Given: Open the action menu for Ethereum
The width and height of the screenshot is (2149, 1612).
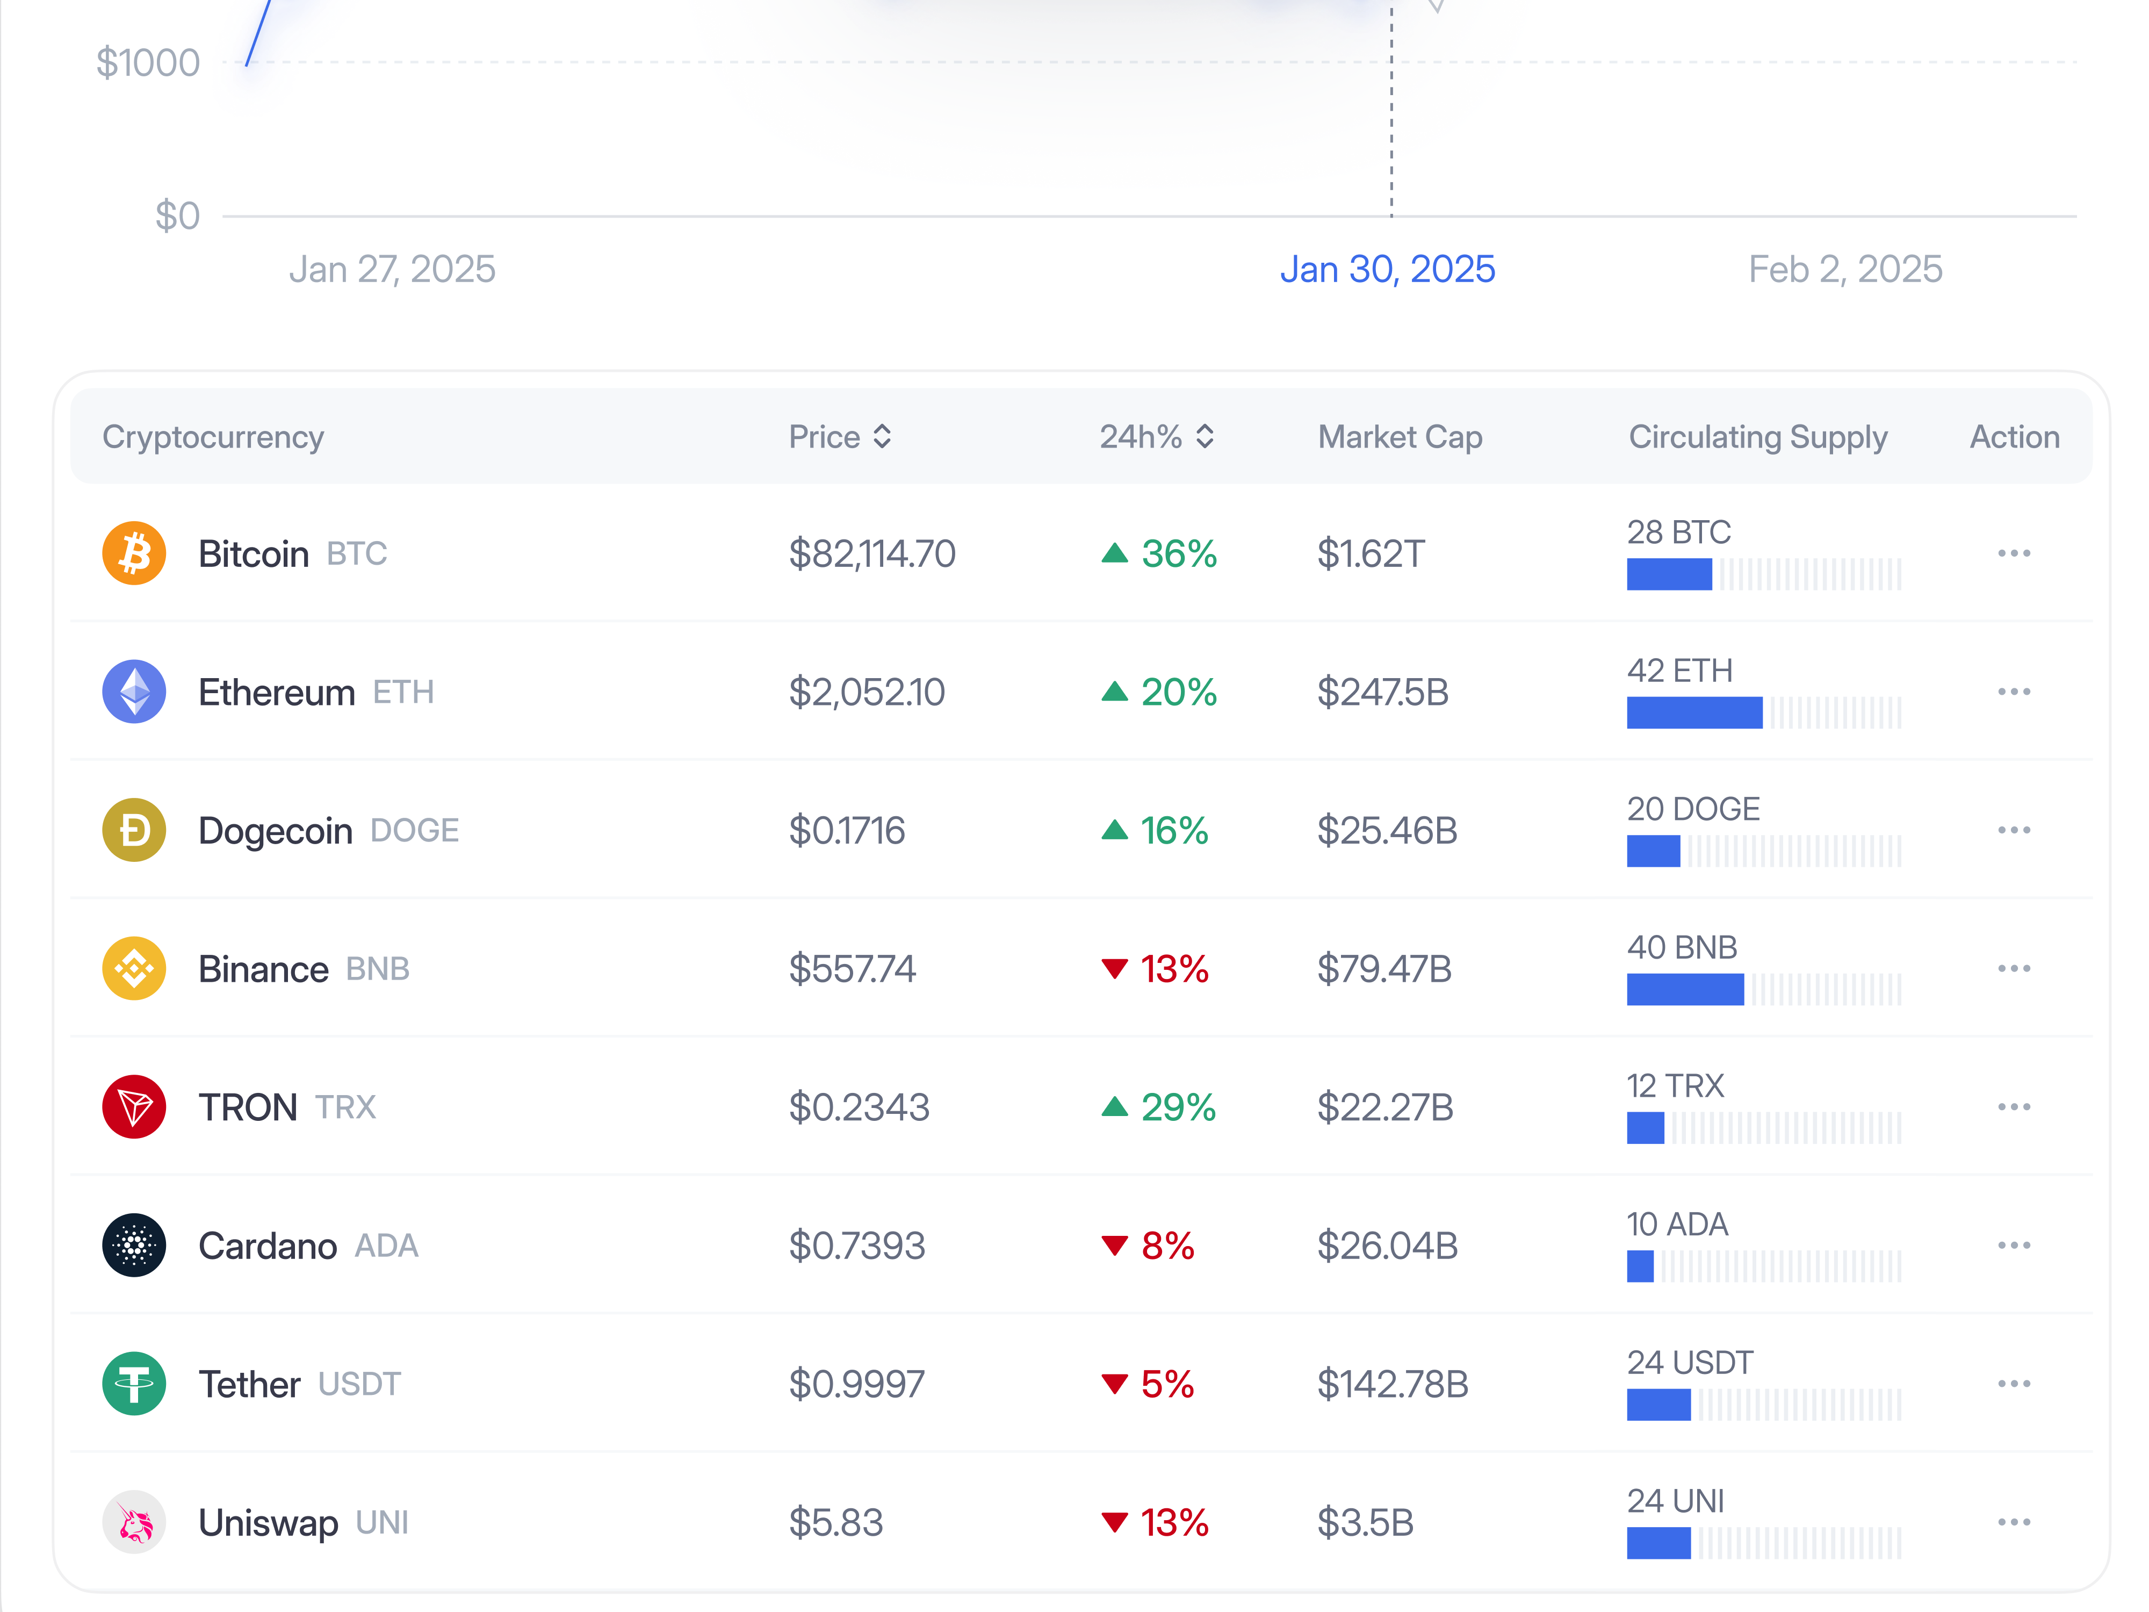Looking at the screenshot, I should [x=2014, y=692].
